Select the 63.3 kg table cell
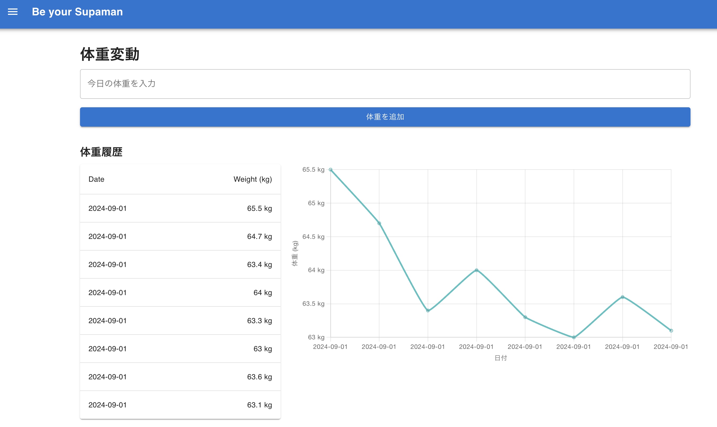The height and width of the screenshot is (427, 717). [259, 321]
